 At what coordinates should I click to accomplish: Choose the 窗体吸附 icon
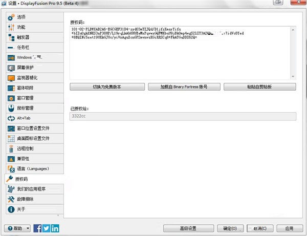(11, 88)
